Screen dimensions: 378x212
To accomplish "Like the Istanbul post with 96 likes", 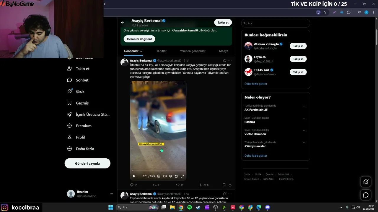I will tap(180, 185).
